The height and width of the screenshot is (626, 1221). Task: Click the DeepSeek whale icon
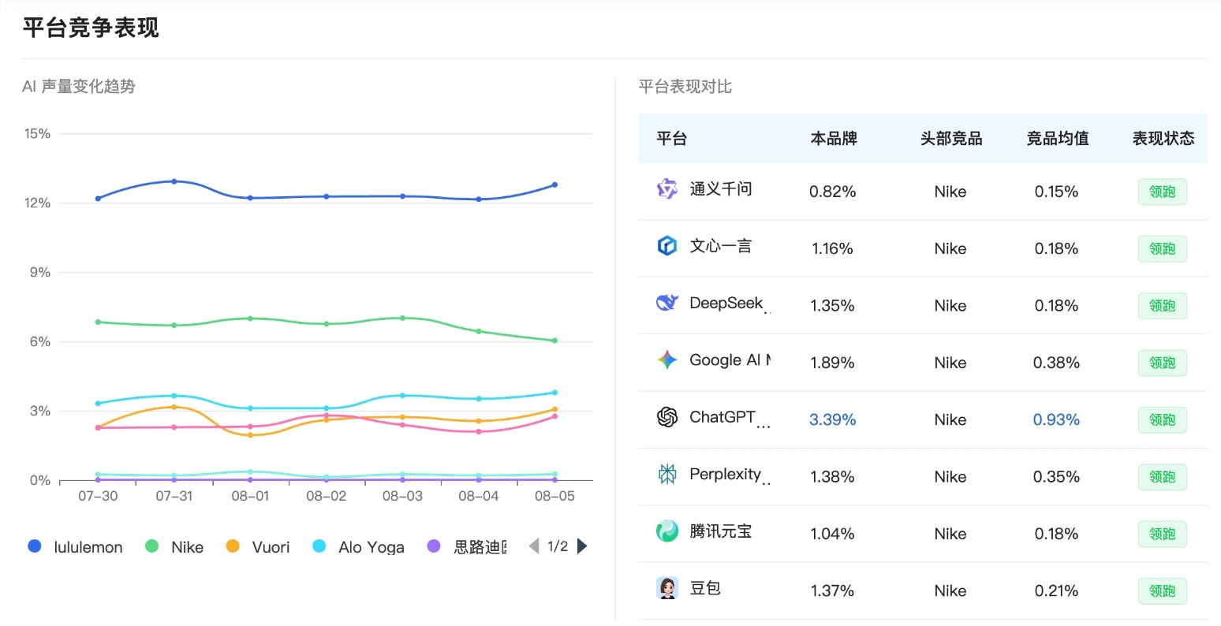pos(667,303)
